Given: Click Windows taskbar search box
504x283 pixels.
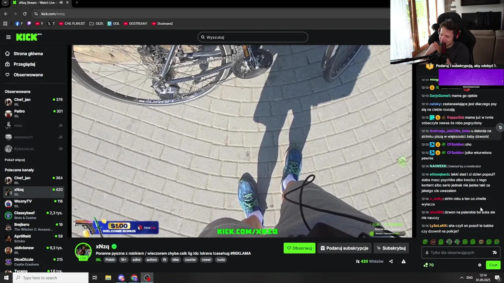Looking at the screenshot, I should pyautogui.click(x=51, y=278).
